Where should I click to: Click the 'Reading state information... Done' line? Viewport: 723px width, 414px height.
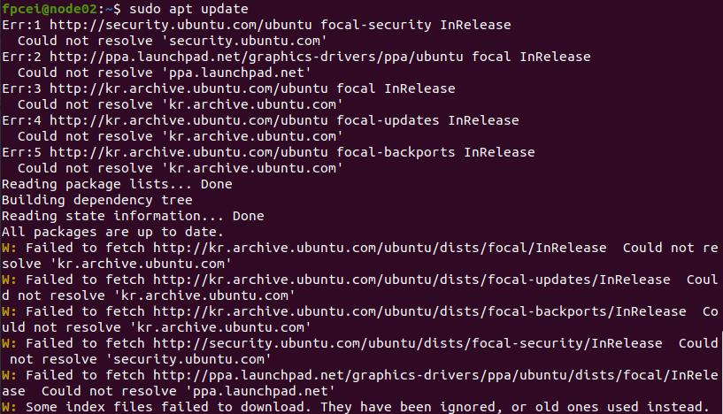133,216
